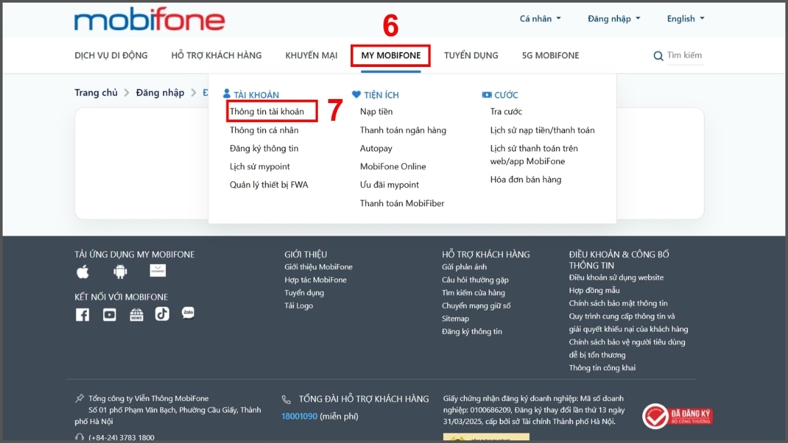Viewport: 788px width, 443px height.
Task: Navigate to Trang chủ via breadcrumb
Action: click(96, 93)
